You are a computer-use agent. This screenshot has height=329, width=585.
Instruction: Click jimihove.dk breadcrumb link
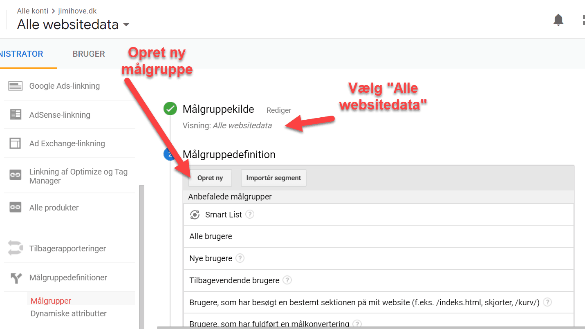pos(78,11)
